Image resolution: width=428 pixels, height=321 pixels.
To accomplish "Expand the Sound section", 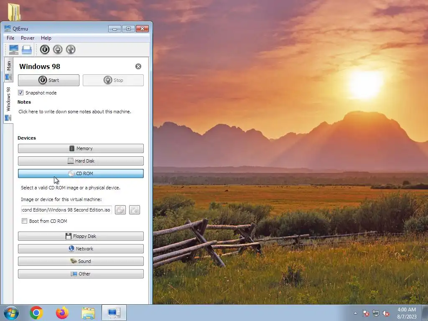I will tap(81, 262).
